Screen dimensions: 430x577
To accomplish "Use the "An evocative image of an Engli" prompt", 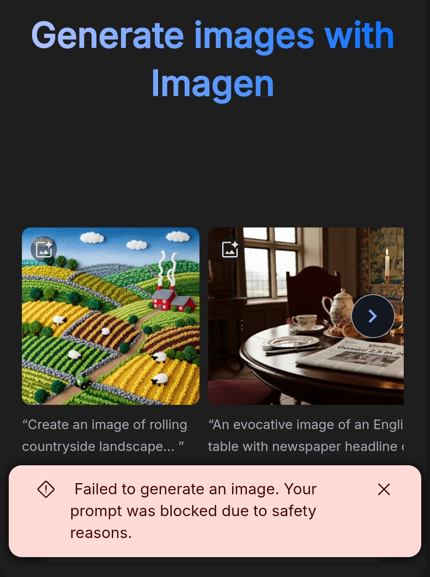I will [306, 425].
